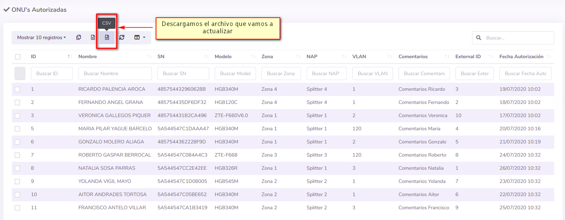Sort the Modelo column using its arrows

[x=253, y=56]
